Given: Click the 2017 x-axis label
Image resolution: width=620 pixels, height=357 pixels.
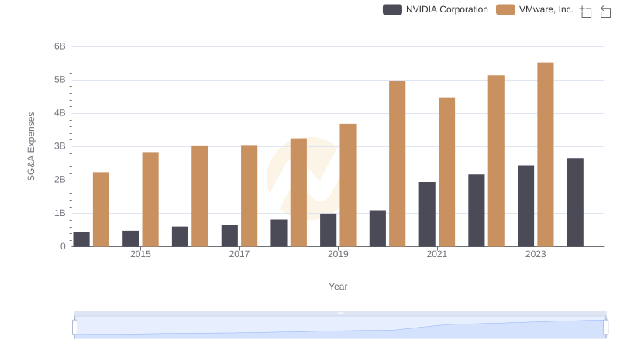Looking at the screenshot, I should (239, 254).
